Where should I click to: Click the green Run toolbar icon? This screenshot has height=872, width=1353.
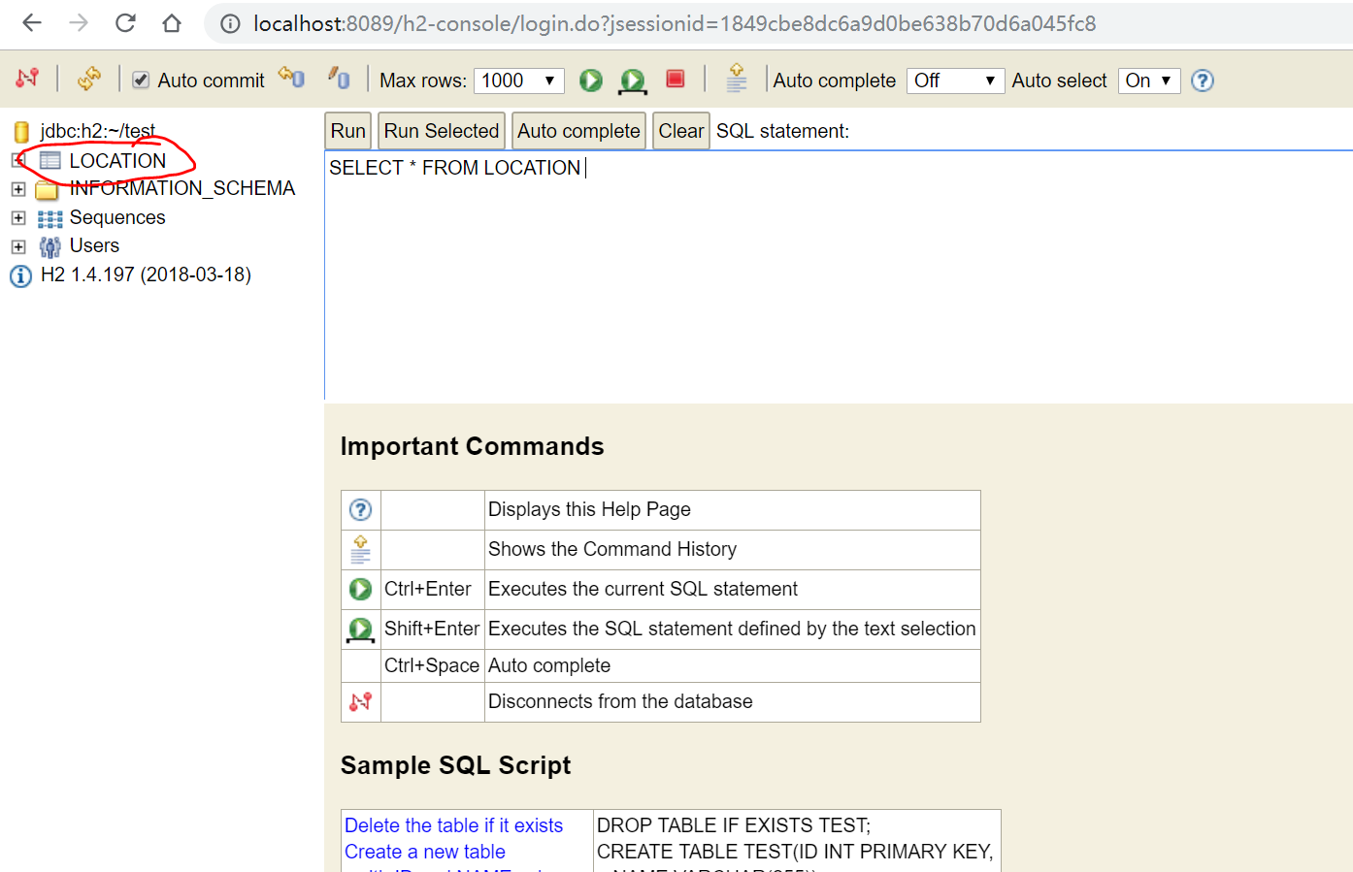[591, 81]
